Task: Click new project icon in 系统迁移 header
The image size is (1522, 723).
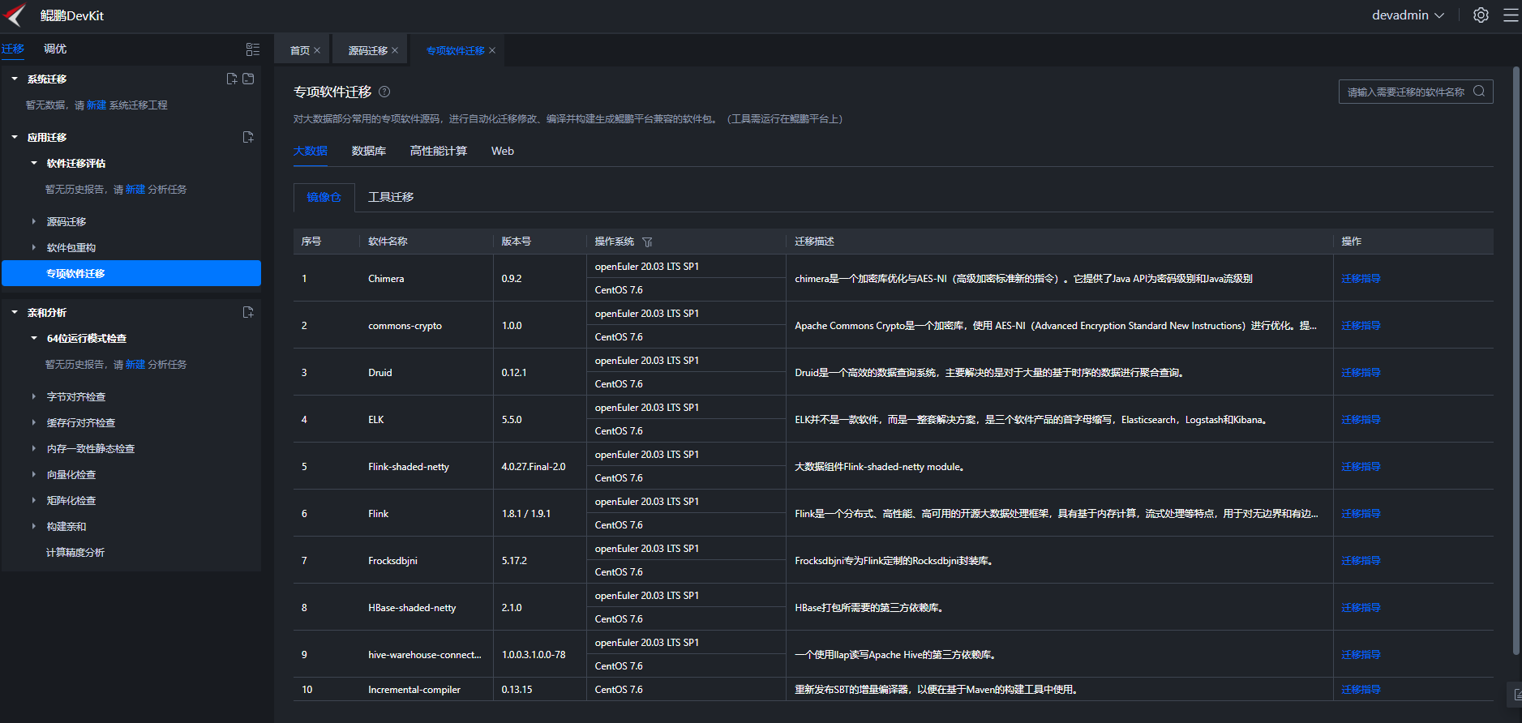Action: (x=232, y=79)
